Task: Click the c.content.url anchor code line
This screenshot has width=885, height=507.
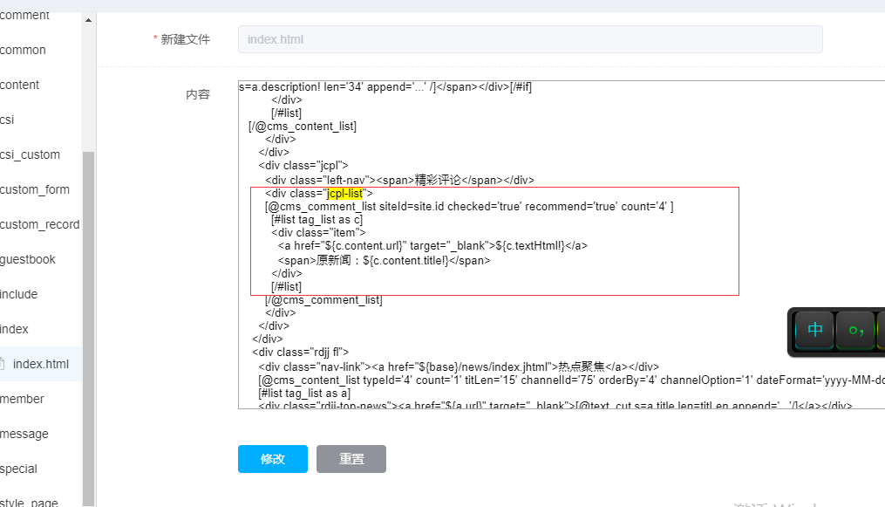Action: (432, 245)
